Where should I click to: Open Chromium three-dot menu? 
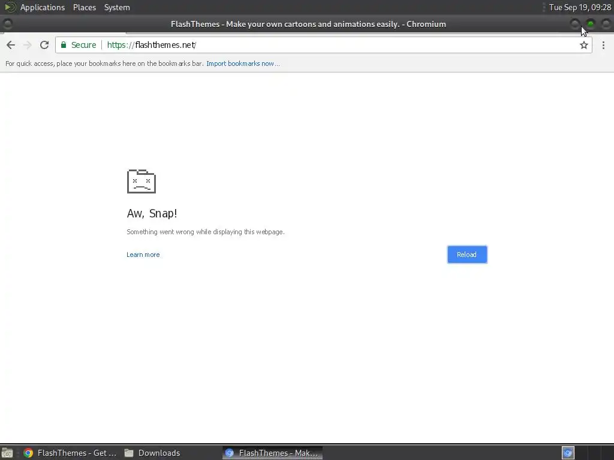click(603, 45)
